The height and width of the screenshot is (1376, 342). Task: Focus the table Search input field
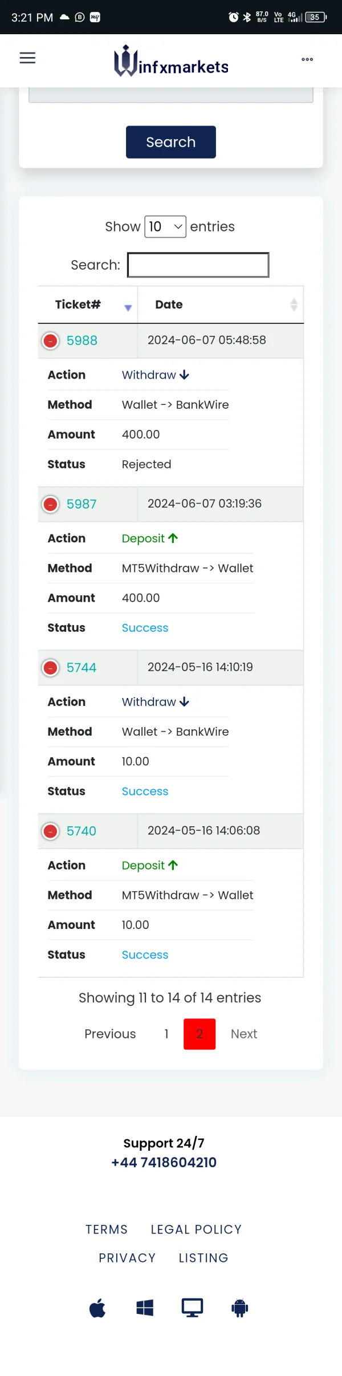[x=198, y=265]
